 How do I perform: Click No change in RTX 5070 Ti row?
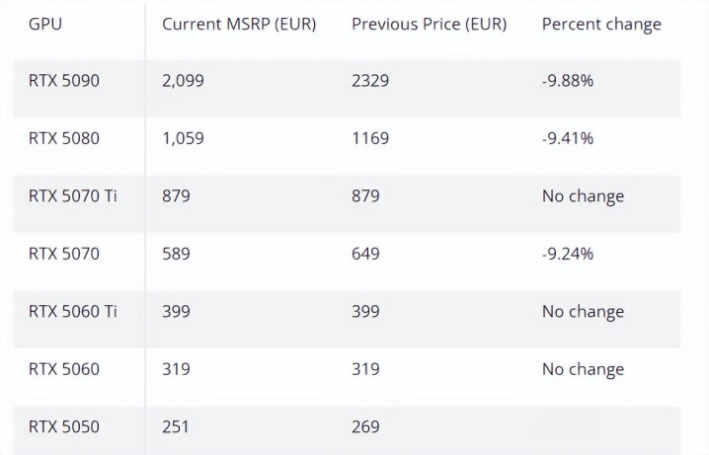click(x=583, y=196)
